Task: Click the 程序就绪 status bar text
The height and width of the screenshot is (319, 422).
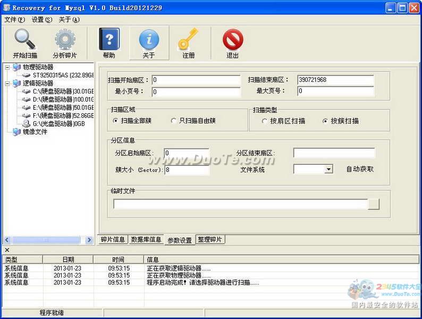Action: pyautogui.click(x=52, y=313)
